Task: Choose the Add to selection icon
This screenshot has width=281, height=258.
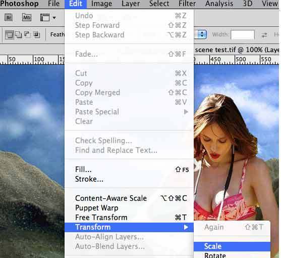Action: click(x=18, y=34)
